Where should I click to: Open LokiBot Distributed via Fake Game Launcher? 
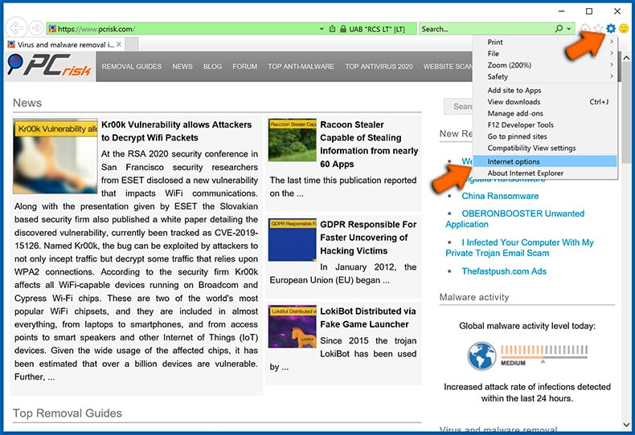(367, 318)
